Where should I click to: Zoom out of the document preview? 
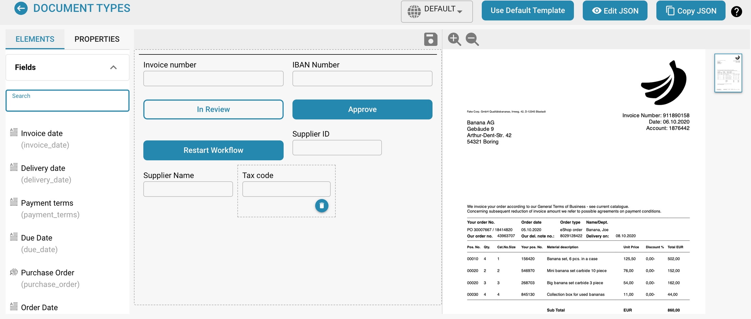(x=472, y=39)
